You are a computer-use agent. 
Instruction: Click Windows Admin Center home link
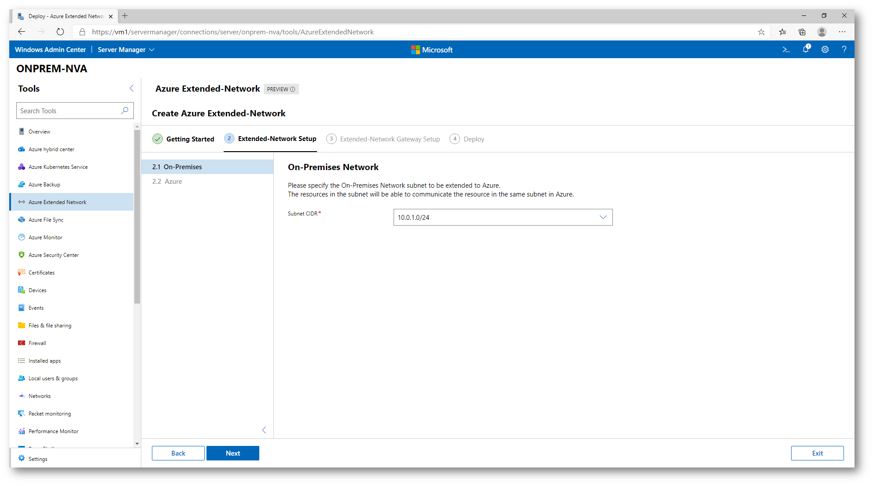pos(50,49)
